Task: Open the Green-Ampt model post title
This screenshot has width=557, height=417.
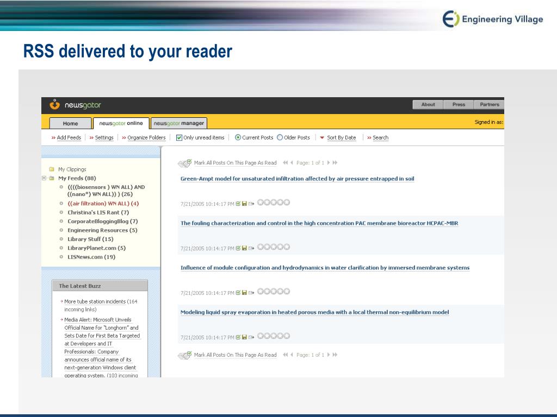Action: click(298, 179)
